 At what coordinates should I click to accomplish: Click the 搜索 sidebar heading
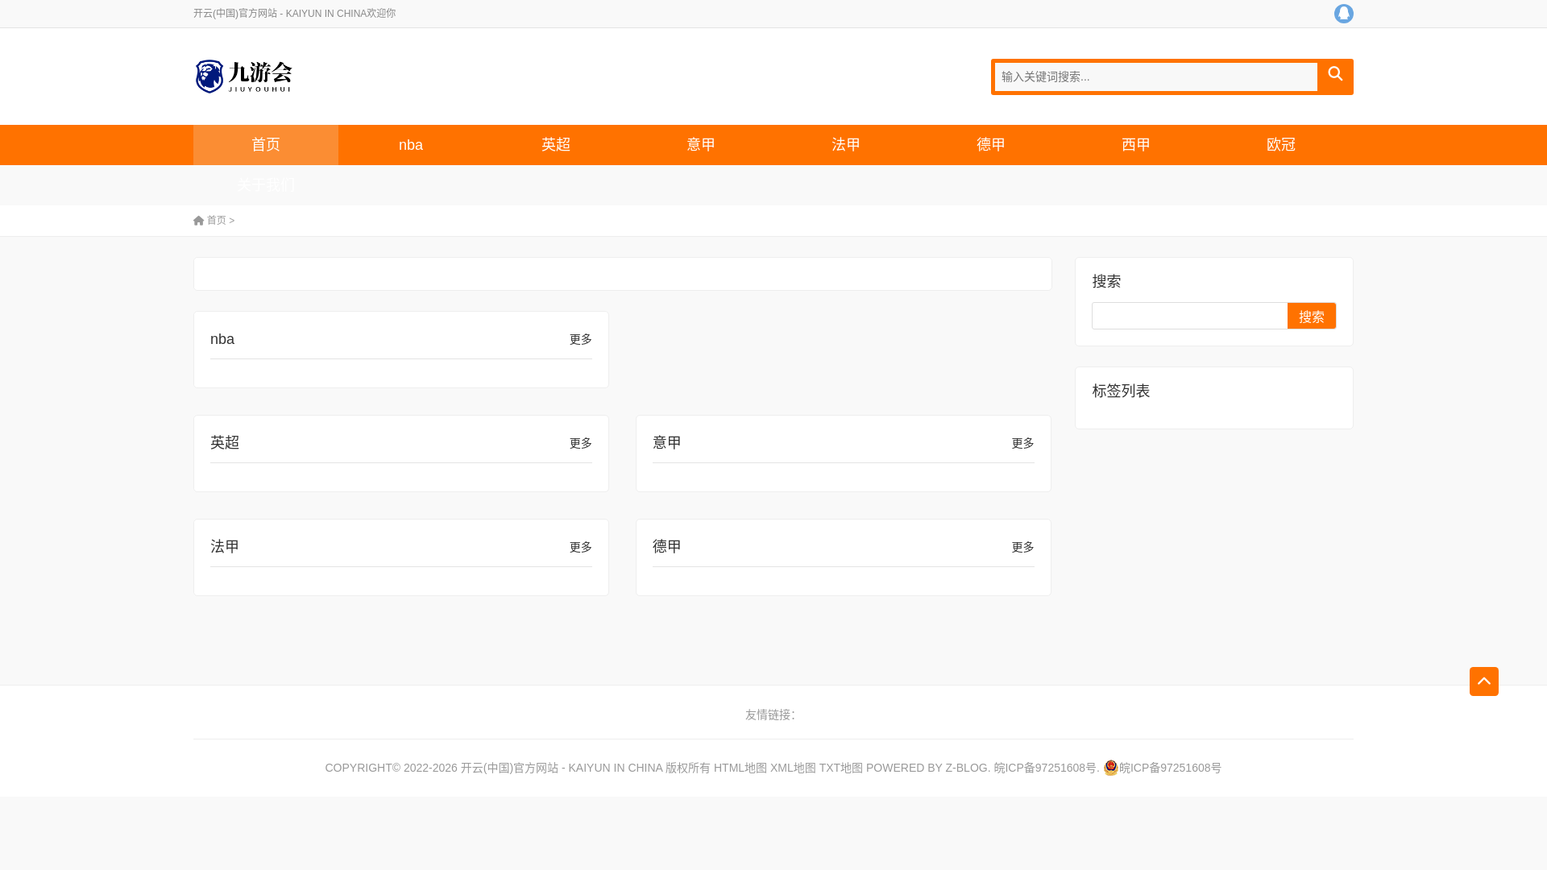(1106, 282)
